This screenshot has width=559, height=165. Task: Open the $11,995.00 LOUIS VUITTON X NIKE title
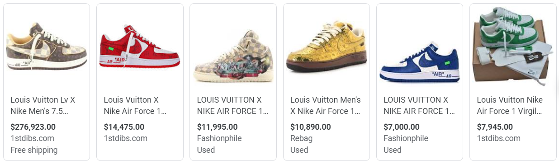tap(233, 105)
